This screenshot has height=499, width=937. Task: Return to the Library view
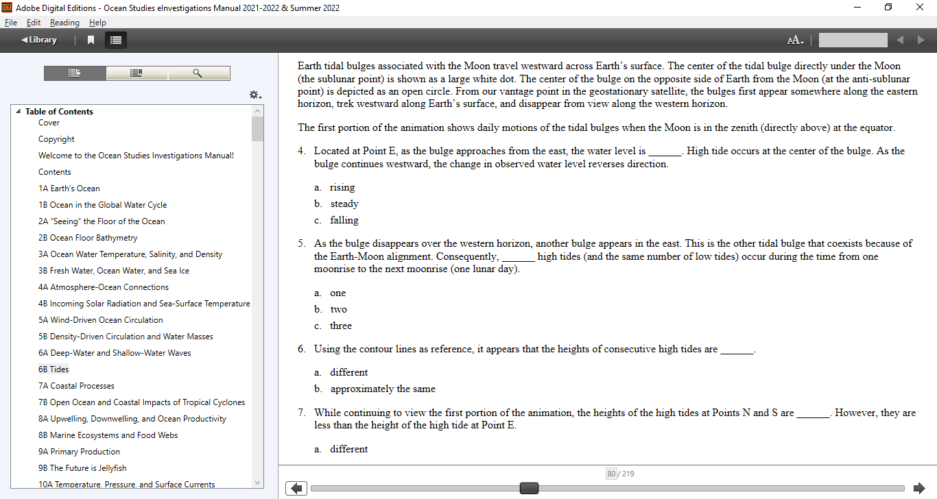(x=39, y=40)
